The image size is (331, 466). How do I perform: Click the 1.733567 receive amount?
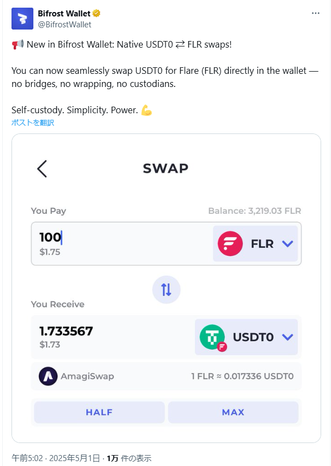coord(66,331)
